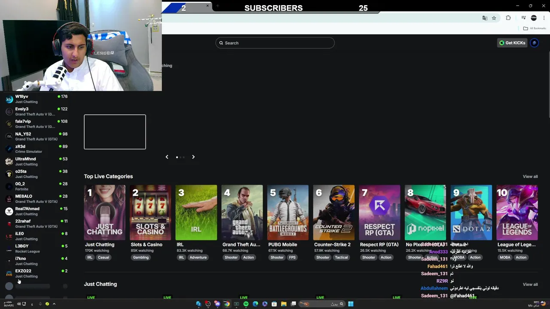Click View all for Top Live Categories
Viewport: 550px width, 309px height.
[x=530, y=176]
